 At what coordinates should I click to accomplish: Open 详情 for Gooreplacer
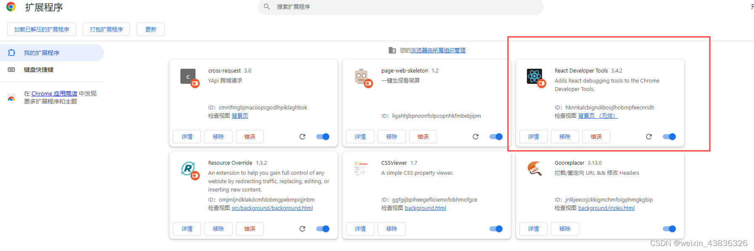[534, 229]
